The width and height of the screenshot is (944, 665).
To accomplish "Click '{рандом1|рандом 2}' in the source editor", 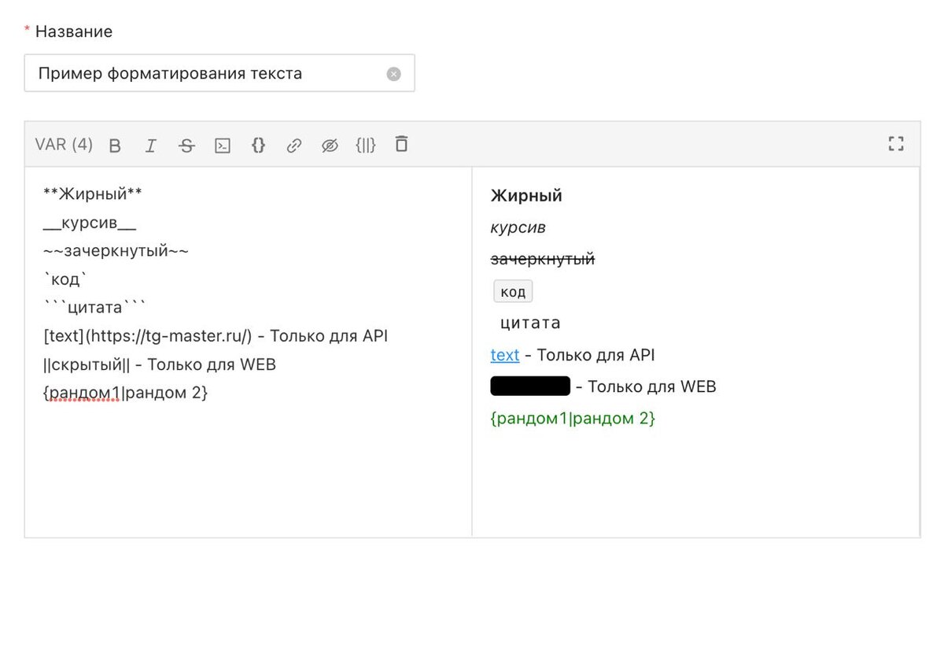I will click(126, 393).
